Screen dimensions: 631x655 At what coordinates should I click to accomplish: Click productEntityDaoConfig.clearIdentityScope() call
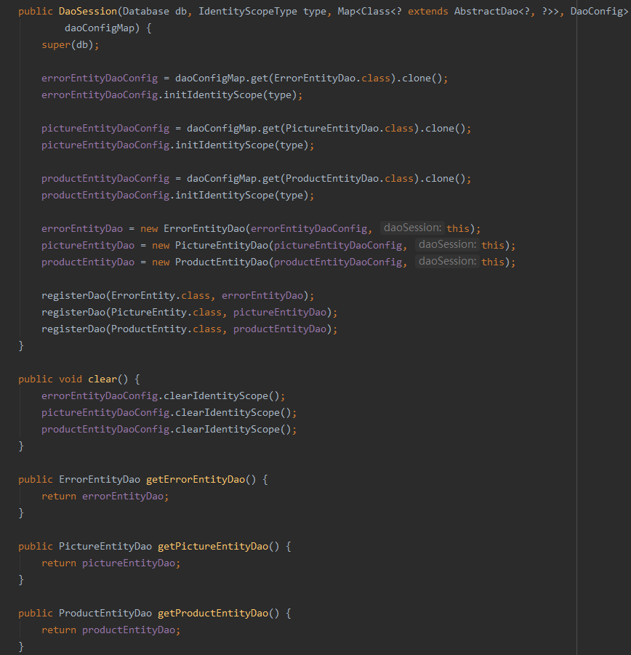click(169, 429)
